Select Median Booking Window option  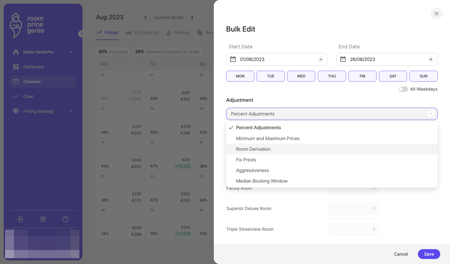pyautogui.click(x=332, y=181)
